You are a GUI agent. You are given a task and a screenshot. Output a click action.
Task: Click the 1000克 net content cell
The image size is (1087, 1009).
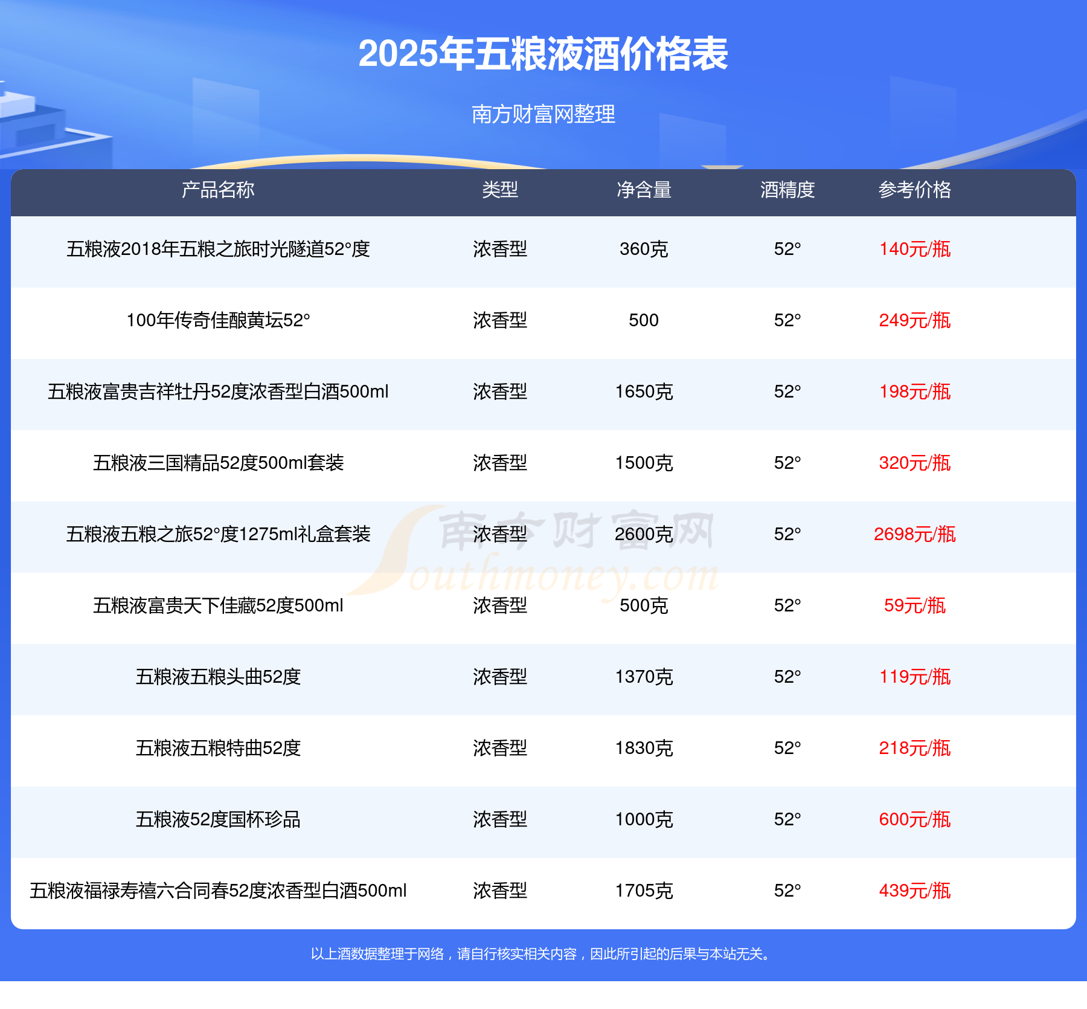pos(644,819)
